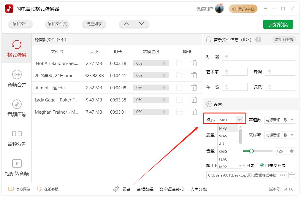Select FLAC from the format dropdown list
This screenshot has height=197, width=301.
(223, 159)
